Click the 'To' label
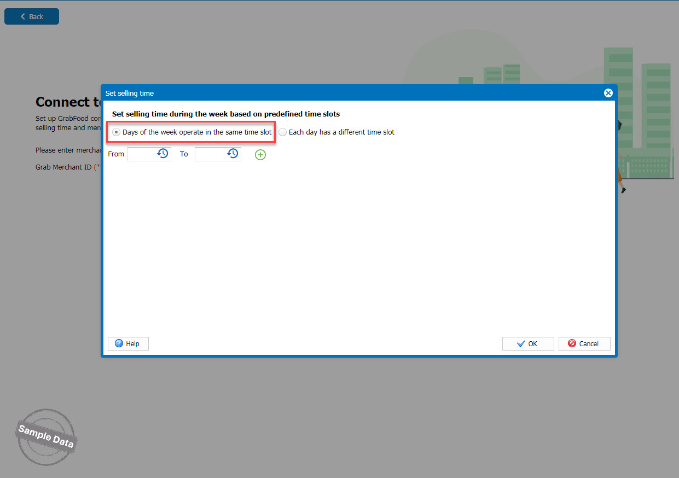Viewport: 679px width, 478px height. point(184,154)
